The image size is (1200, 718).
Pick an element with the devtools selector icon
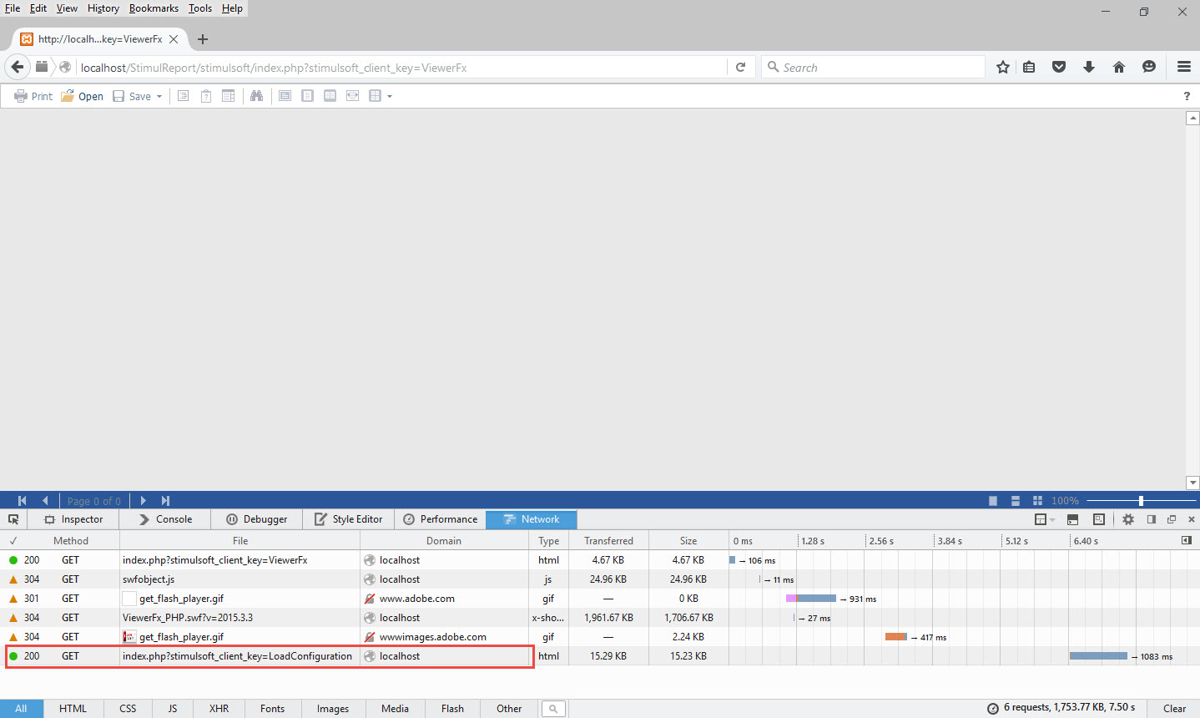(x=13, y=519)
